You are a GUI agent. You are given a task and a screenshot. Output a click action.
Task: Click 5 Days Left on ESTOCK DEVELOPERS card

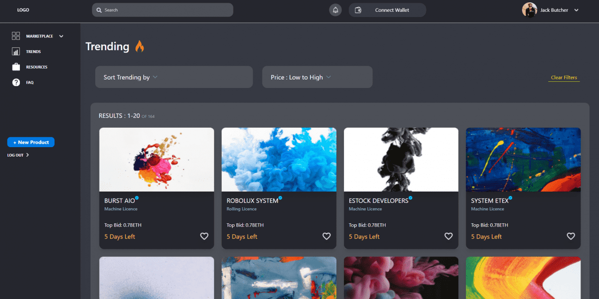coord(364,237)
